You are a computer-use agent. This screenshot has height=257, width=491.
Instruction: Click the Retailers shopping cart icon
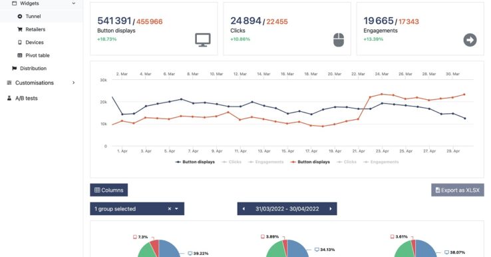click(x=20, y=29)
